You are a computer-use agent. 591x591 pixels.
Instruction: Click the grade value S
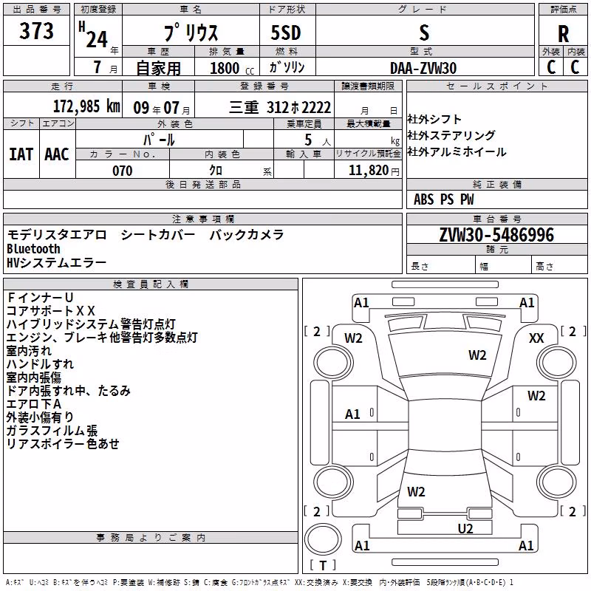click(424, 33)
